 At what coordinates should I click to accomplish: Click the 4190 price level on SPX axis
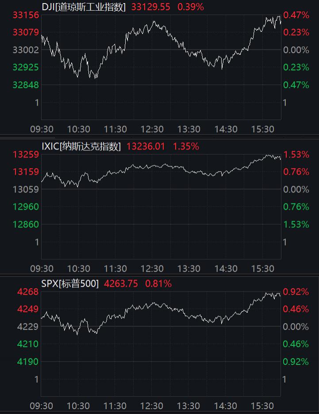click(28, 362)
